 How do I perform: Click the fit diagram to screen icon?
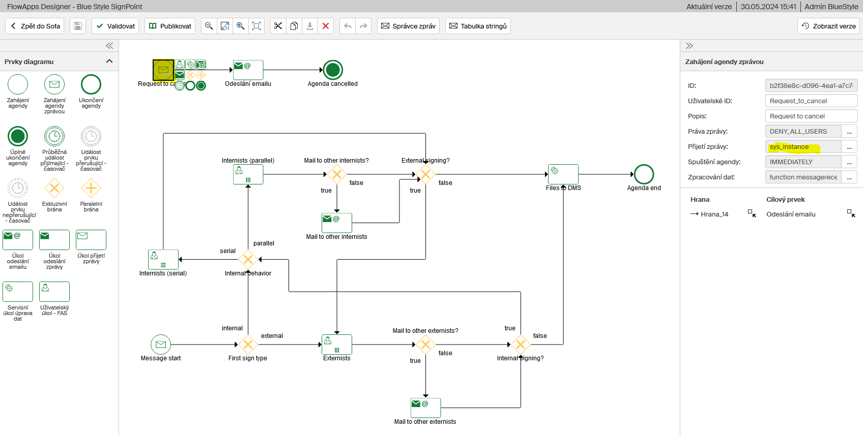(x=256, y=26)
